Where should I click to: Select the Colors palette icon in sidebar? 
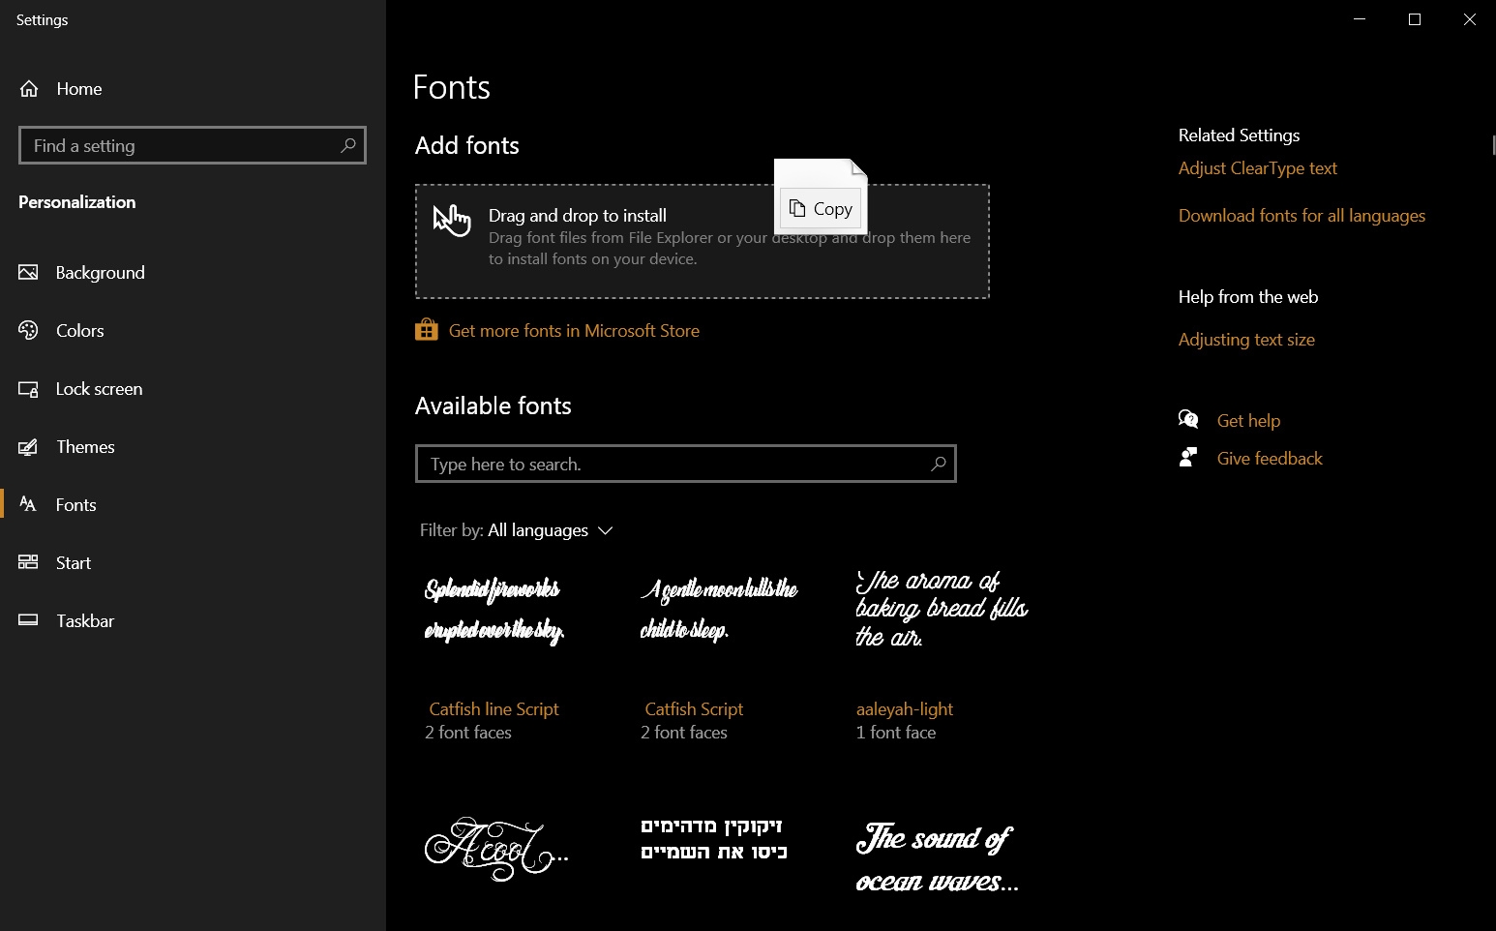(x=28, y=330)
